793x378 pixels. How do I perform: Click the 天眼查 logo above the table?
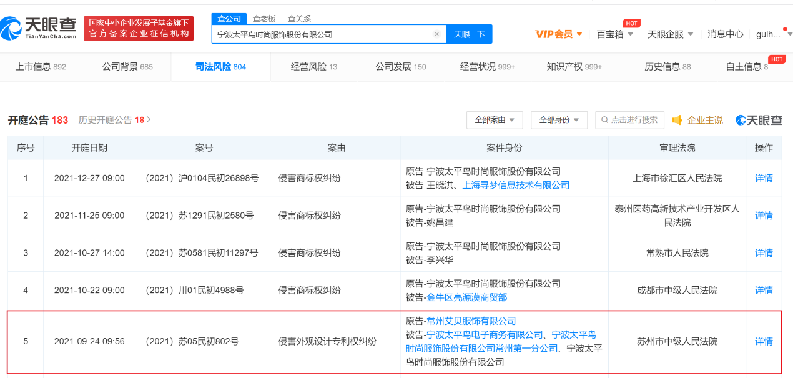tap(759, 120)
